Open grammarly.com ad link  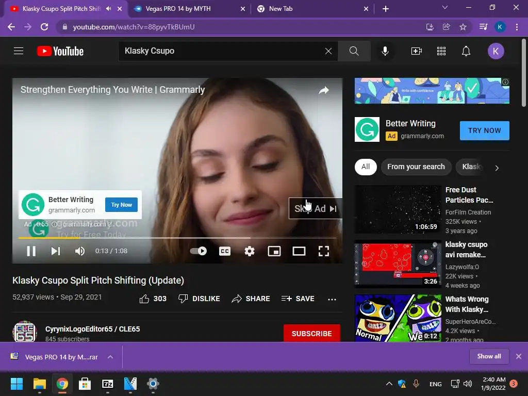click(422, 136)
